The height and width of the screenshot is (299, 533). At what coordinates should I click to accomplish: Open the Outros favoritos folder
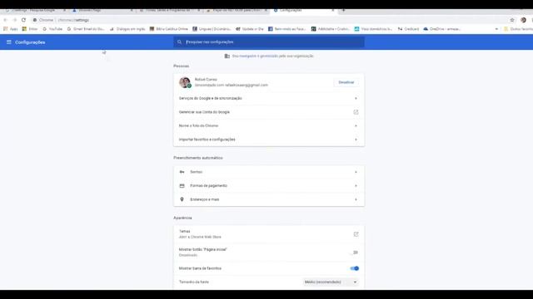518,29
